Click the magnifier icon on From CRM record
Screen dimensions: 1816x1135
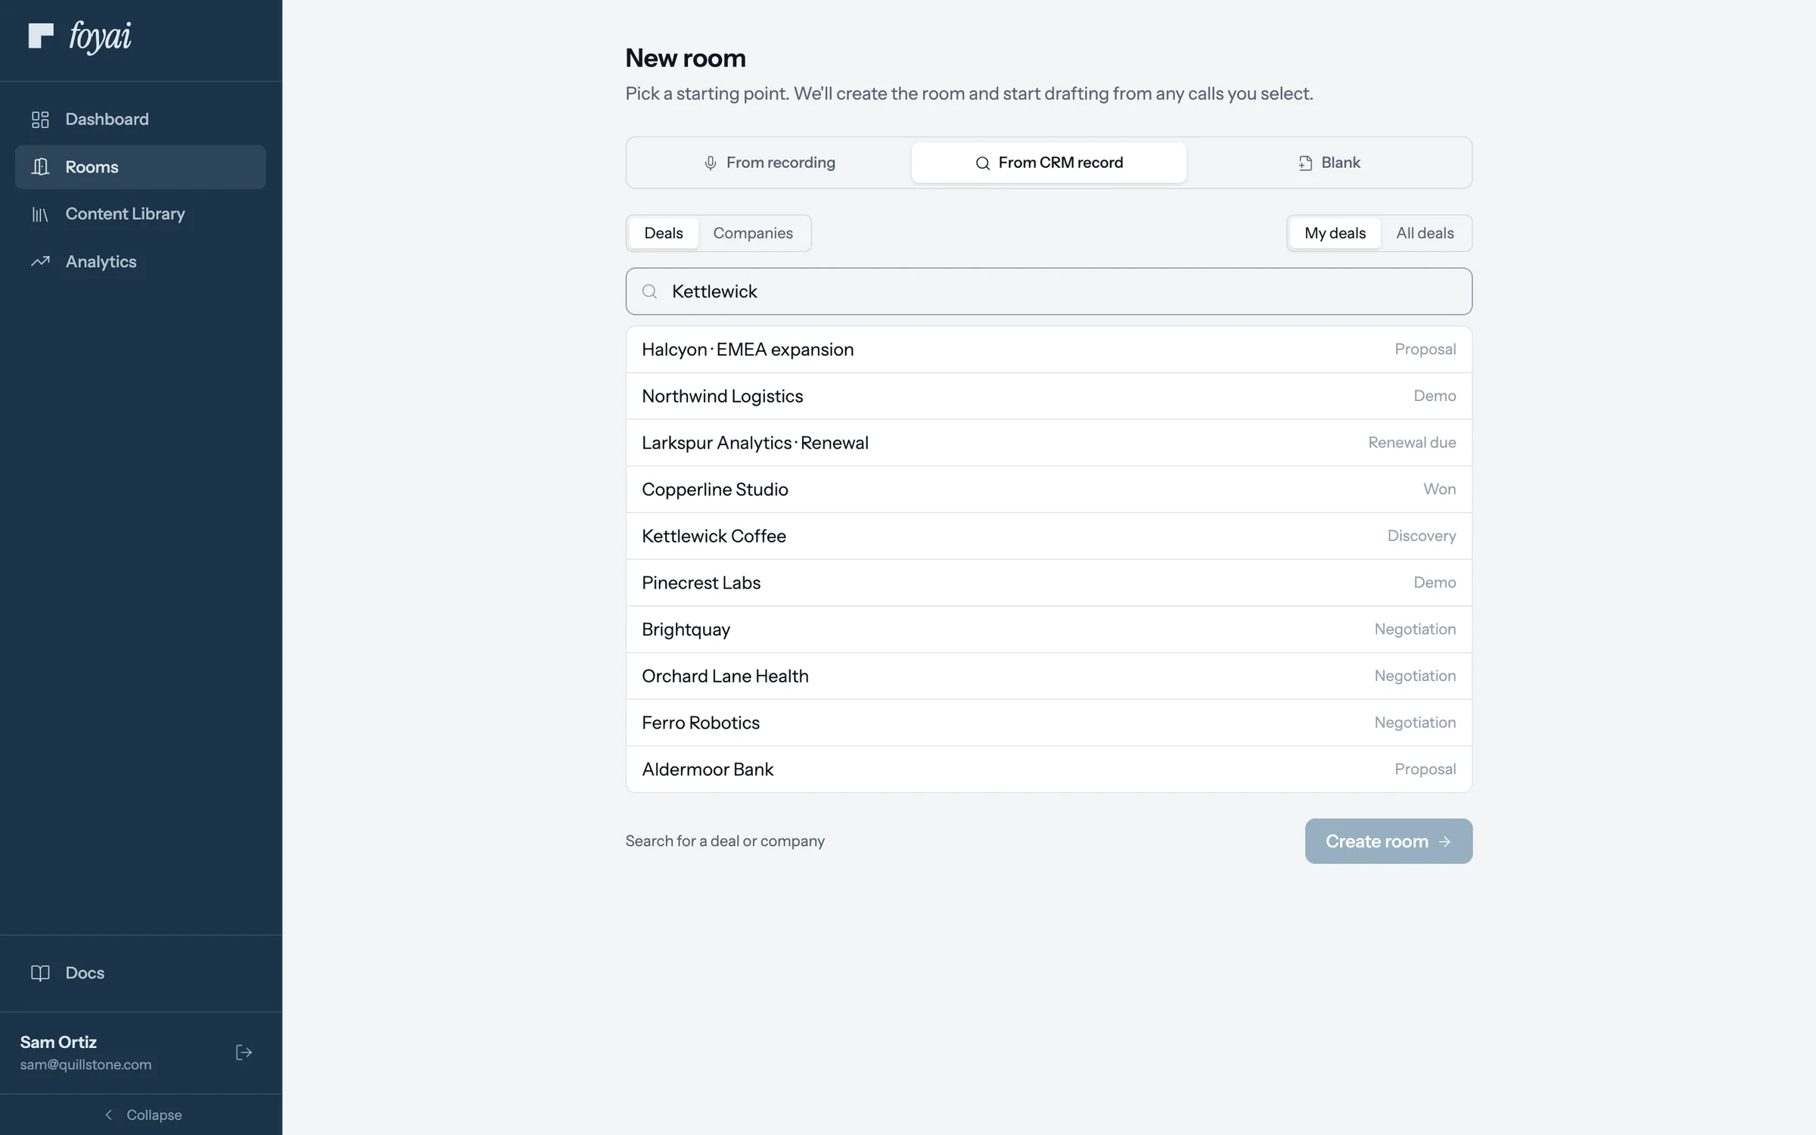(982, 163)
